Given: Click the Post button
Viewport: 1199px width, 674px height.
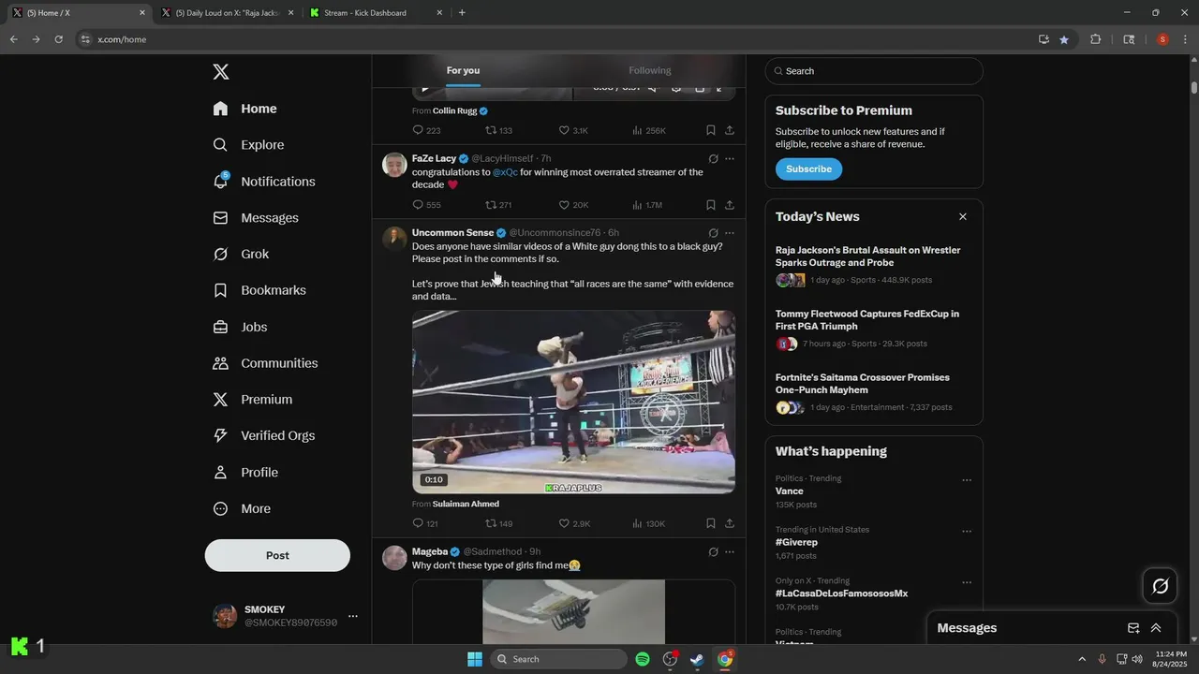Looking at the screenshot, I should (x=277, y=555).
